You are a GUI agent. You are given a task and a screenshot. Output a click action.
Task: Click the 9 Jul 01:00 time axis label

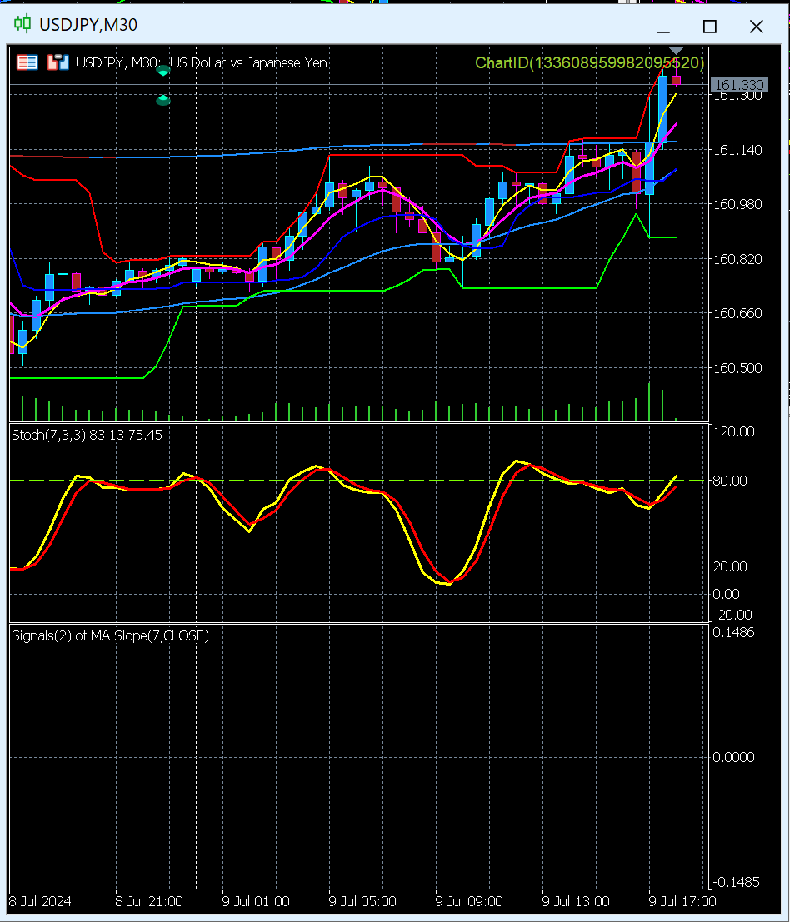[x=256, y=901]
